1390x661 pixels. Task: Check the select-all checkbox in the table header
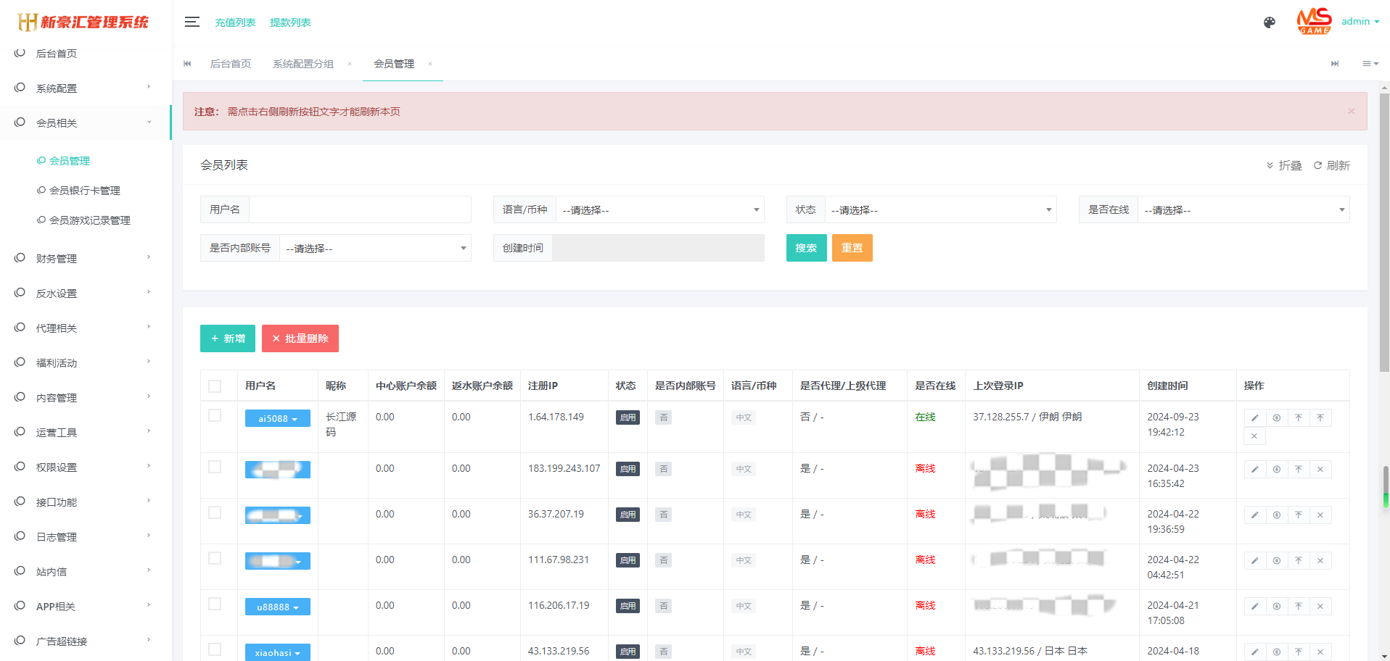215,386
